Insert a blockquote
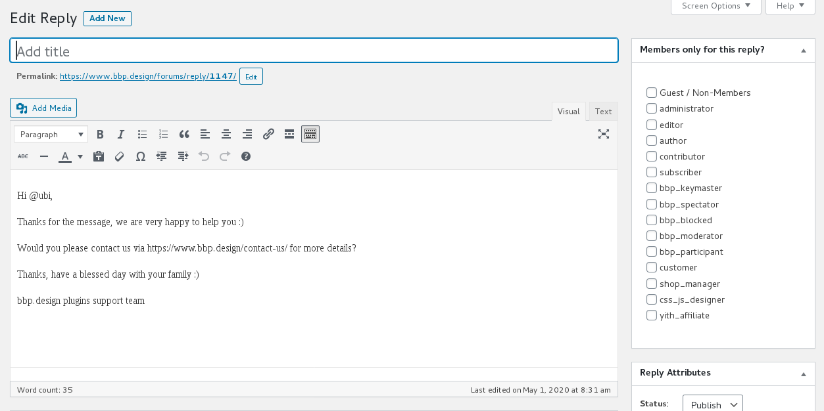The image size is (824, 411). coord(184,134)
